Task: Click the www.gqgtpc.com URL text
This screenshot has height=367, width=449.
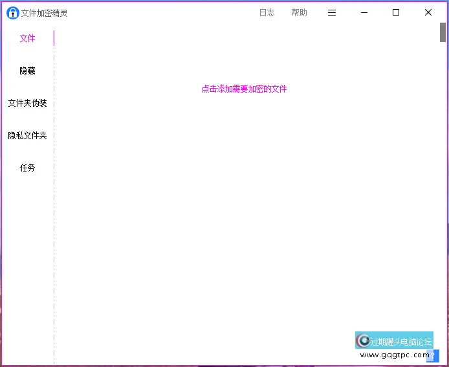Action: pos(394,355)
